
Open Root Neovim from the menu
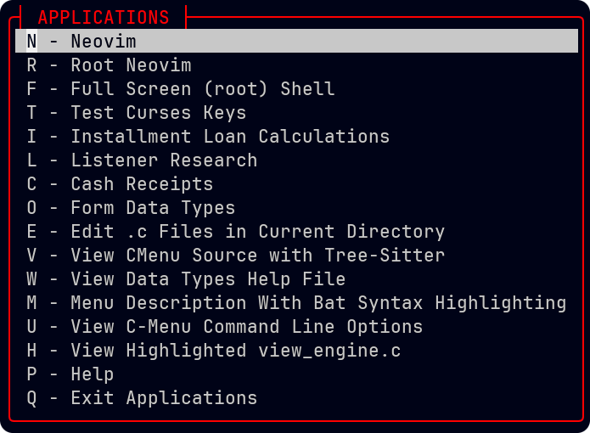(131, 65)
